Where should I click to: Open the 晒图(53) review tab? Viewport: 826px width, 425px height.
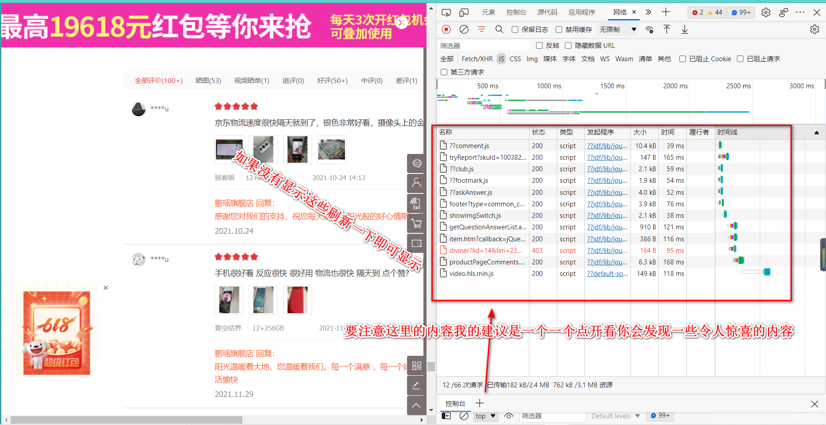click(x=208, y=80)
